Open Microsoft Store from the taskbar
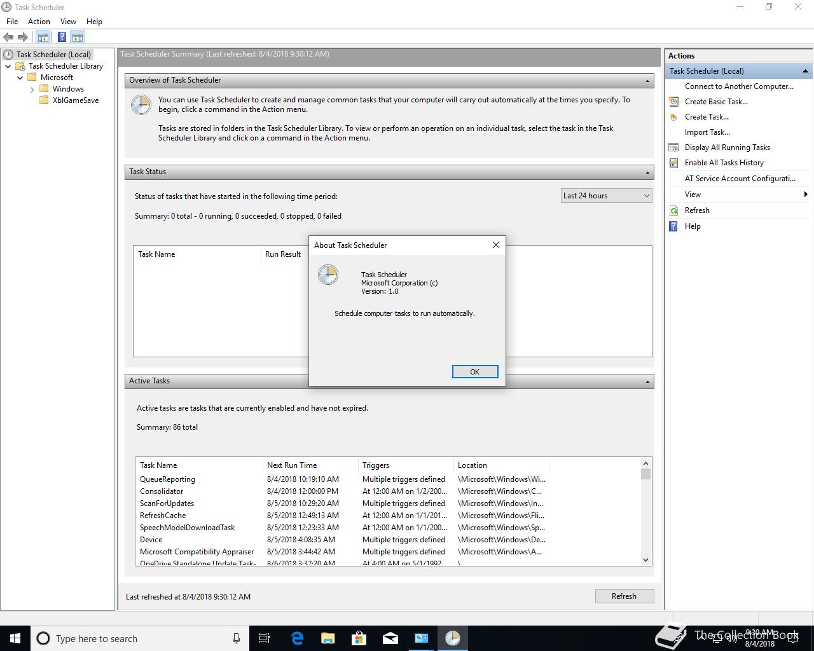Viewport: 814px width, 651px height. [359, 638]
